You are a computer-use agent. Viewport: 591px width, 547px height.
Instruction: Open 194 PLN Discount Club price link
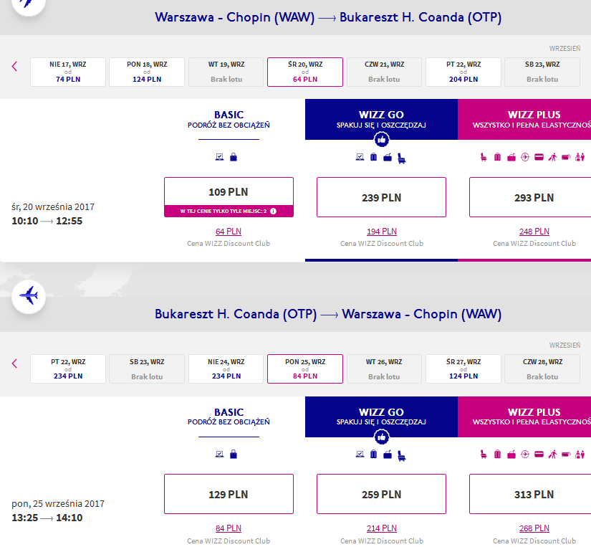(381, 232)
